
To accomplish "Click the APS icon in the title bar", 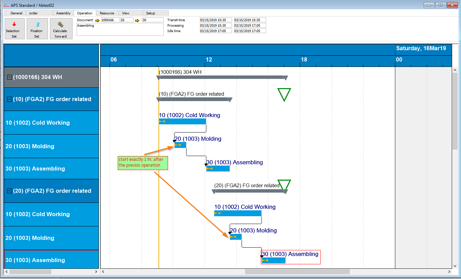I will (7, 5).
